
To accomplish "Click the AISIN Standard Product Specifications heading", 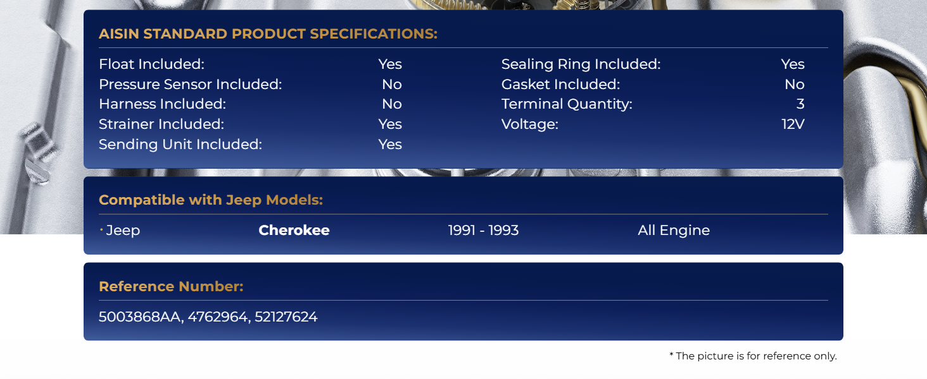I will [268, 34].
